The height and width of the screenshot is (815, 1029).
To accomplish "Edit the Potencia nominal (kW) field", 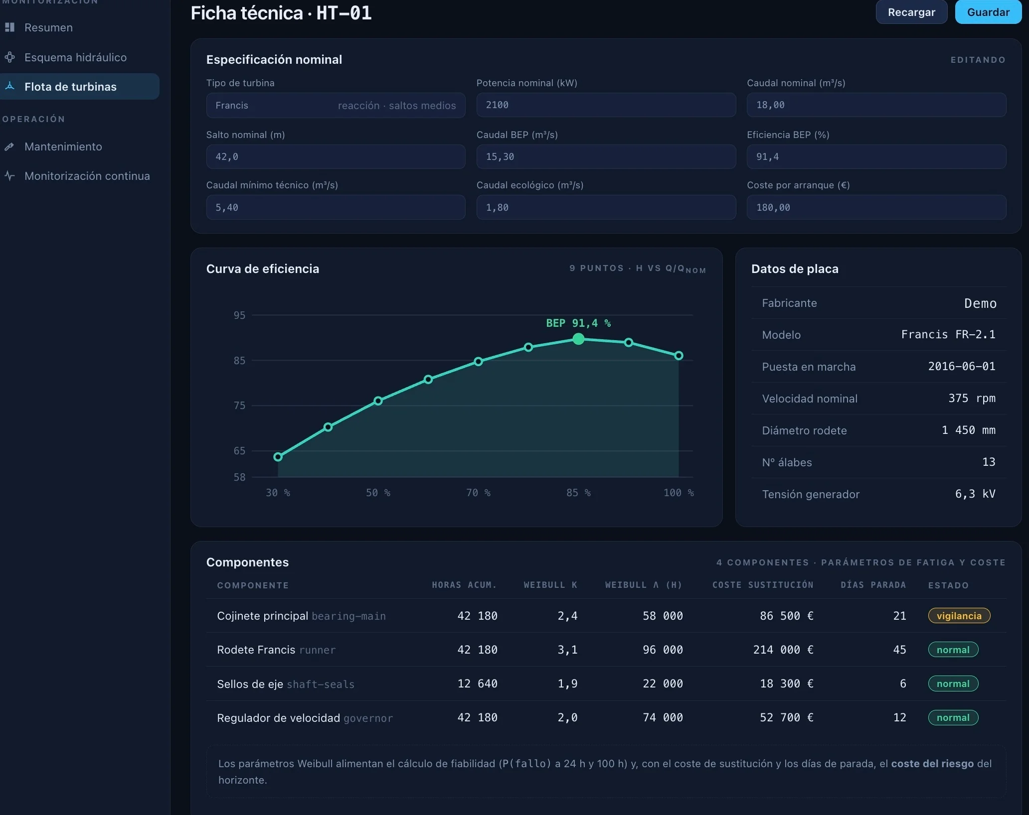I will (606, 105).
